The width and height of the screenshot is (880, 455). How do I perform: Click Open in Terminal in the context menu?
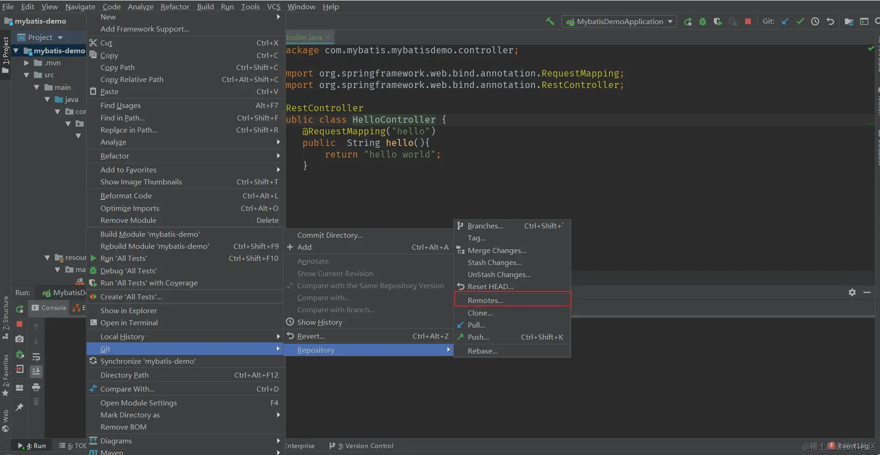(185, 322)
